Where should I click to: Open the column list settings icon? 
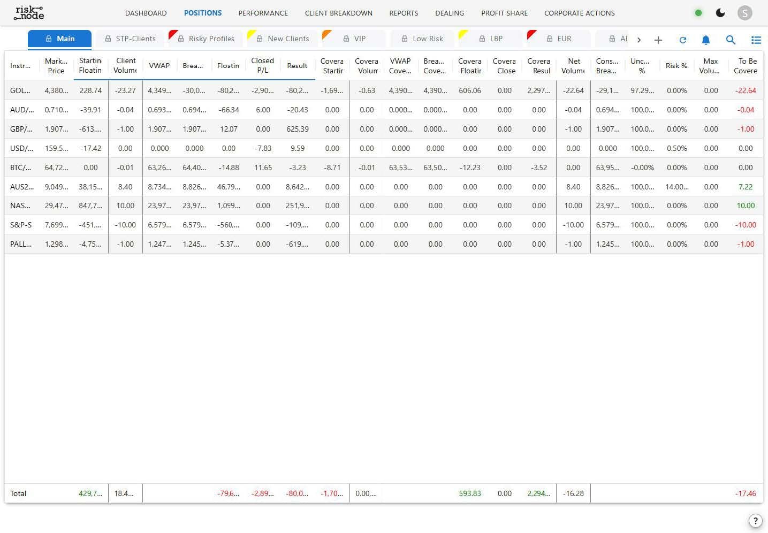click(x=756, y=40)
